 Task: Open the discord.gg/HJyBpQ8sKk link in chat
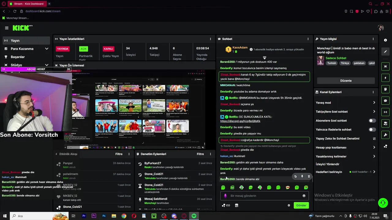pyautogui.click(x=240, y=121)
